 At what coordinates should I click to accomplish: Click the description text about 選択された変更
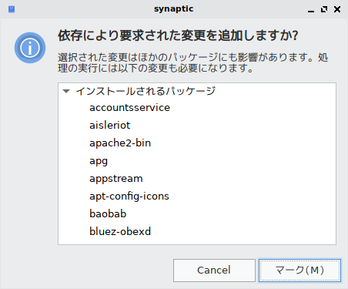coord(193,62)
